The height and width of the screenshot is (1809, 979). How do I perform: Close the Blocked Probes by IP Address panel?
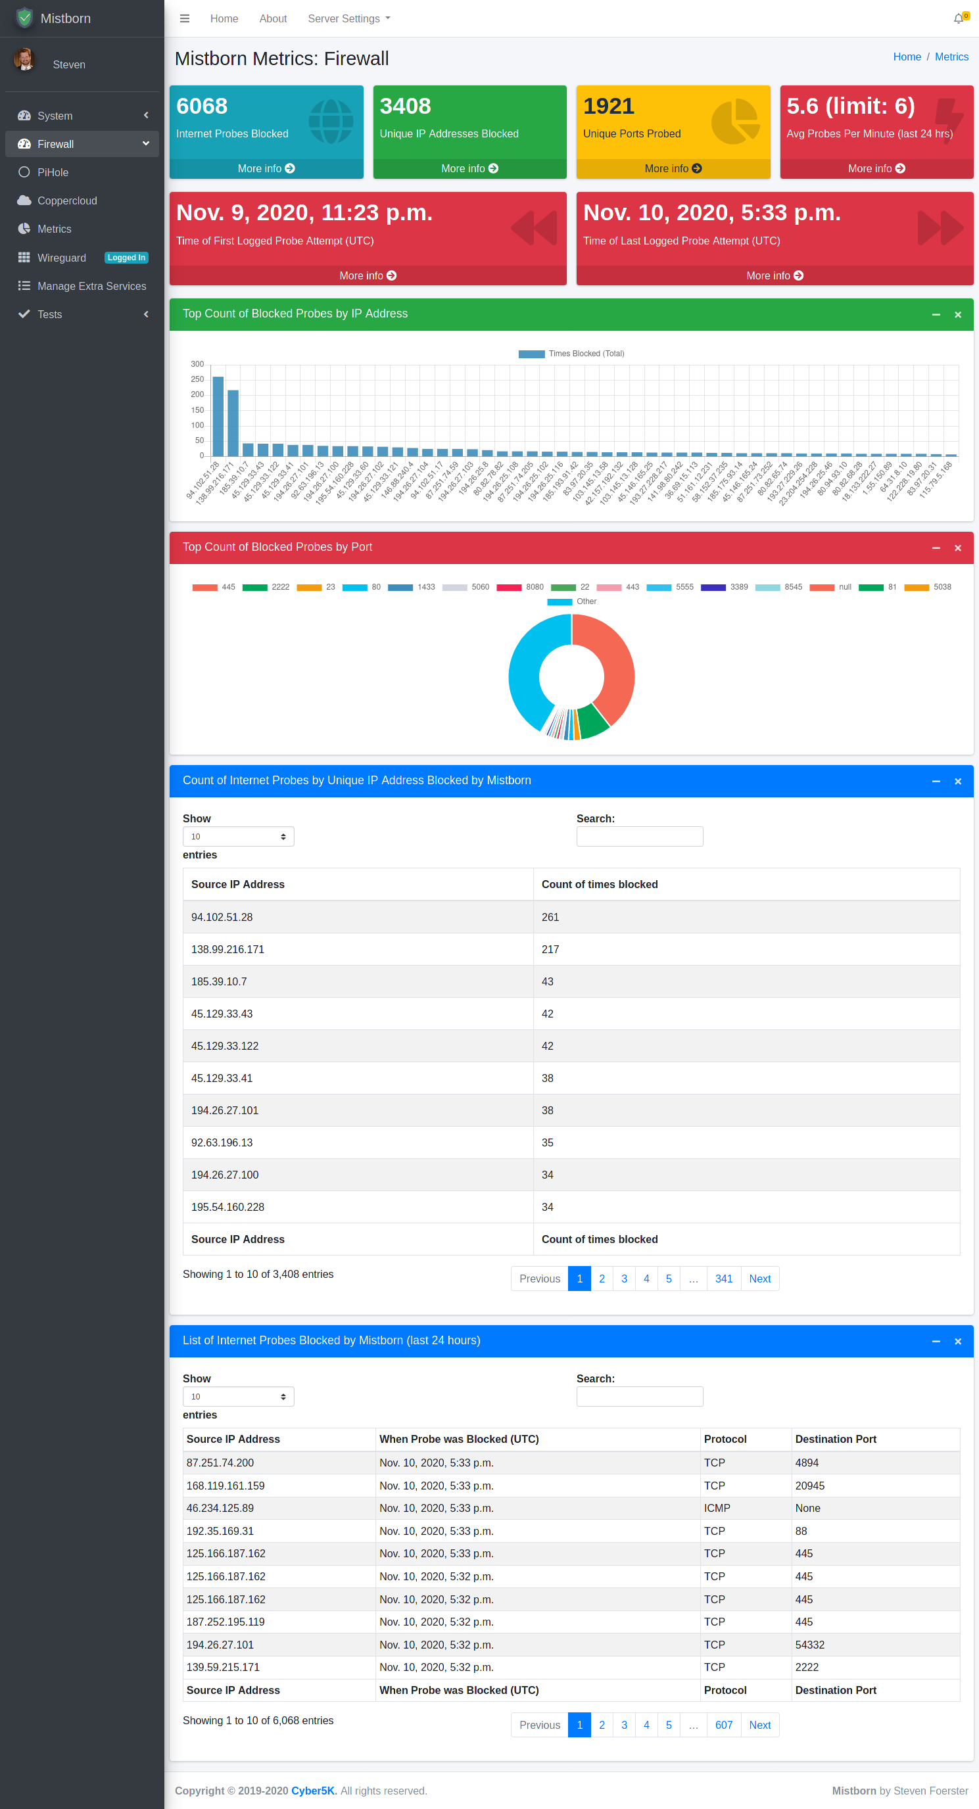click(x=957, y=315)
